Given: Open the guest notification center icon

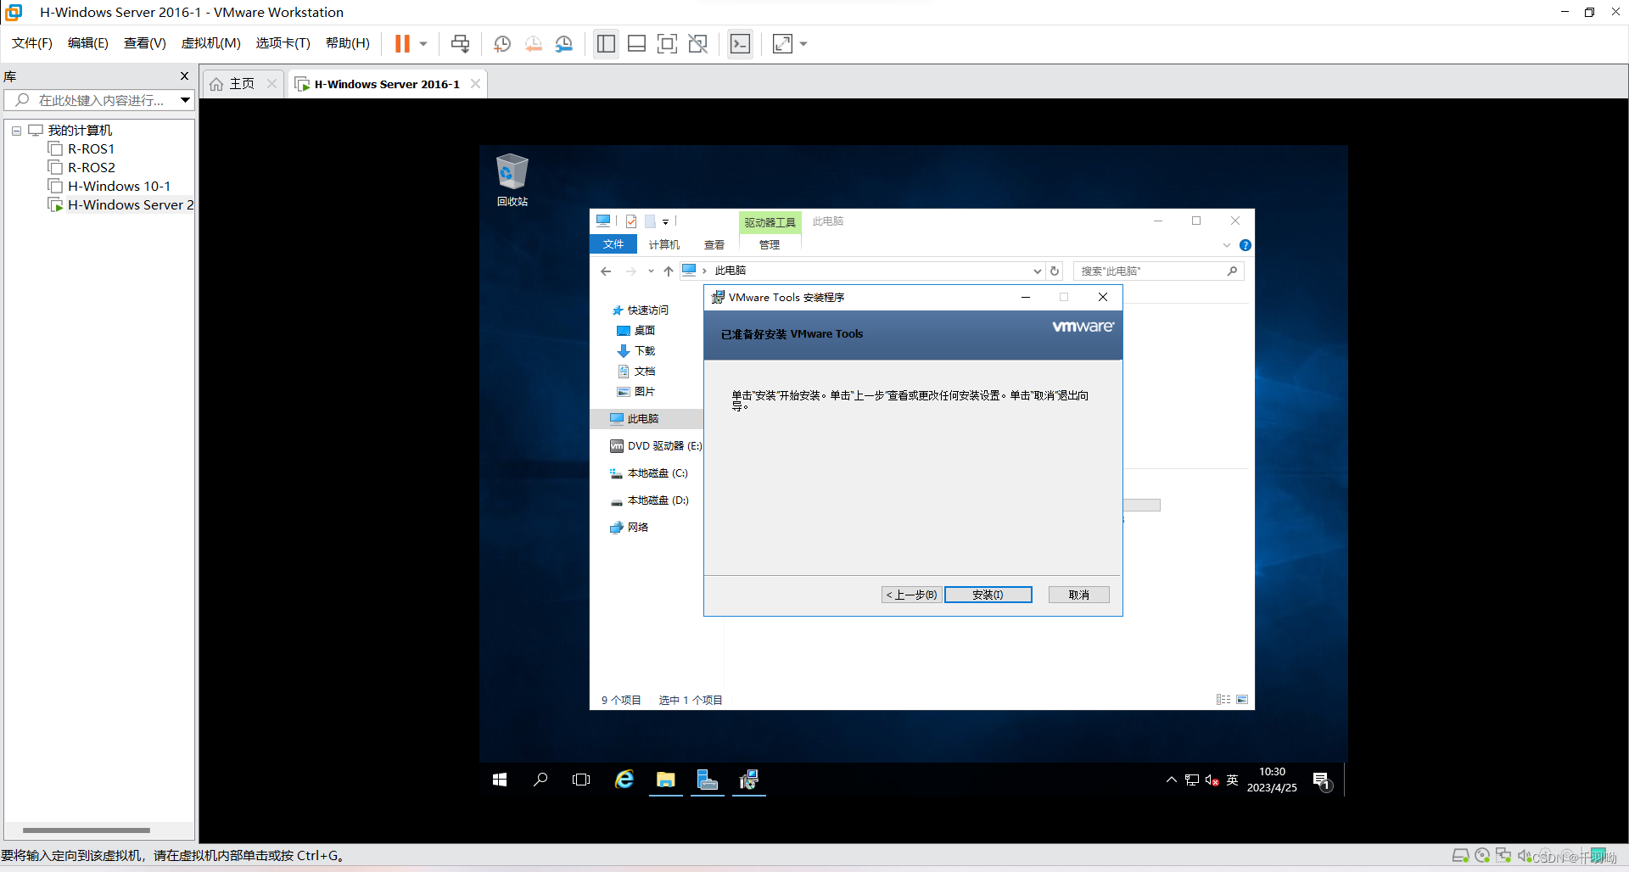Looking at the screenshot, I should click(1321, 780).
